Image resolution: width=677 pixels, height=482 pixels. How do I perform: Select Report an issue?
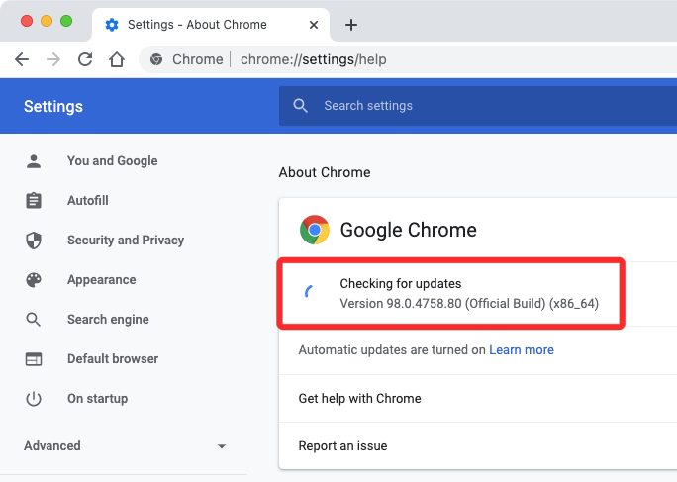[342, 445]
